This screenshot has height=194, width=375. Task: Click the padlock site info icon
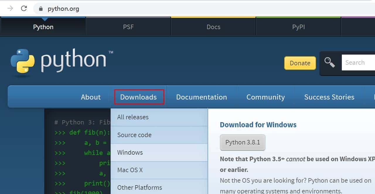(x=40, y=9)
